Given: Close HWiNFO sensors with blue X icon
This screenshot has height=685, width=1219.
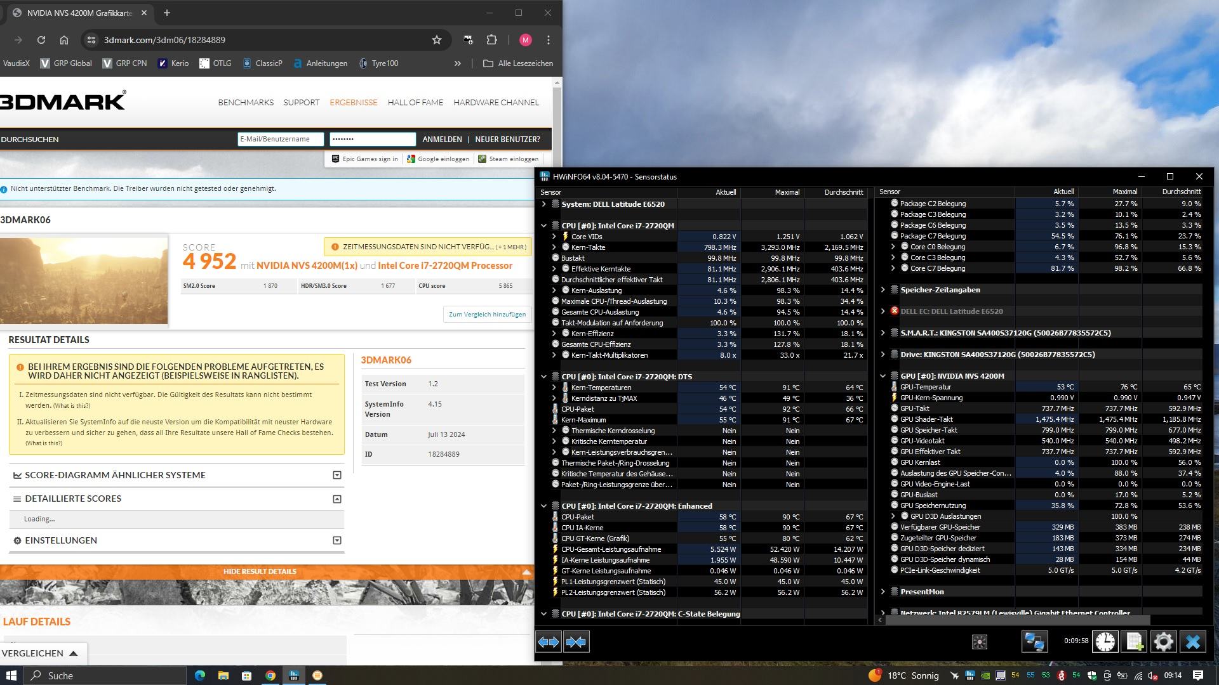Looking at the screenshot, I should point(1193,642).
